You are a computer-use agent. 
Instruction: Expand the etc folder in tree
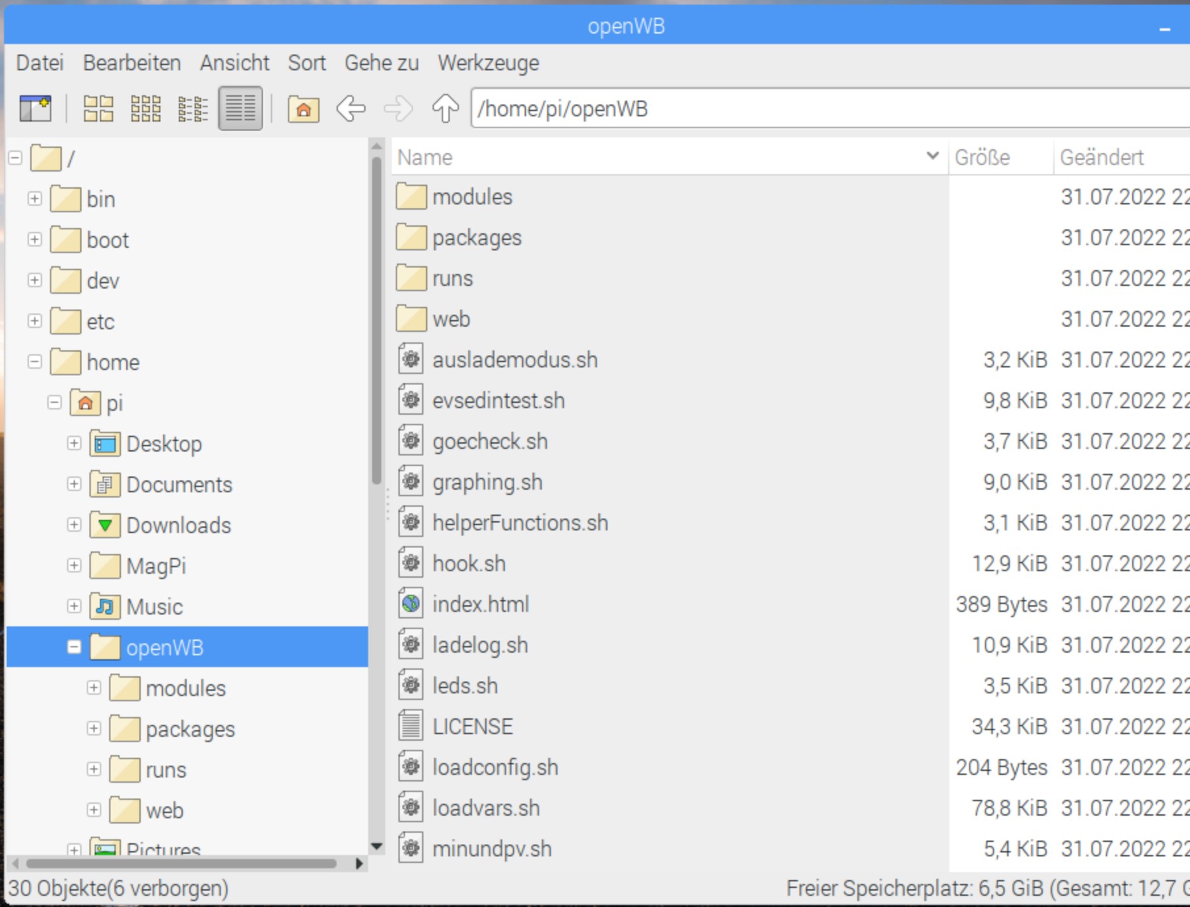(x=35, y=321)
